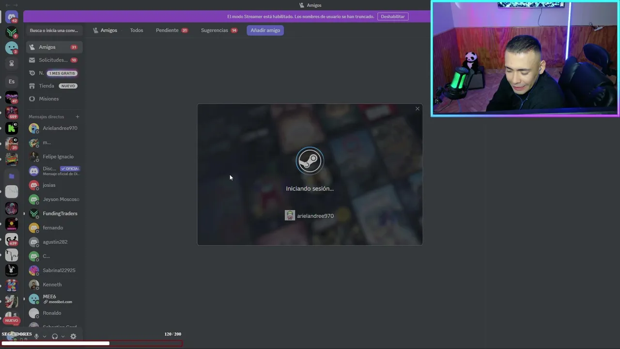620x349 pixels.
Task: Click the 'Iniciando sesión...' status text
Action: [x=310, y=189]
